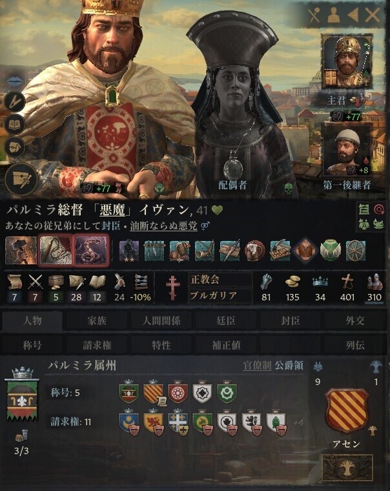390x491 pixels.
Task: Click the hooded figure trait icon
Action: [128, 251]
